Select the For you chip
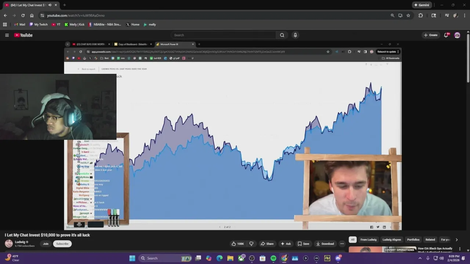The width and height of the screenshot is (470, 264). [x=445, y=240]
